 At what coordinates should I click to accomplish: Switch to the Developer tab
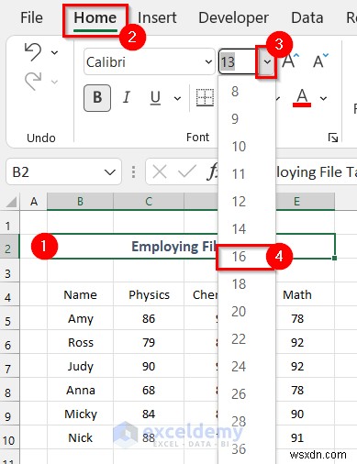(x=233, y=17)
